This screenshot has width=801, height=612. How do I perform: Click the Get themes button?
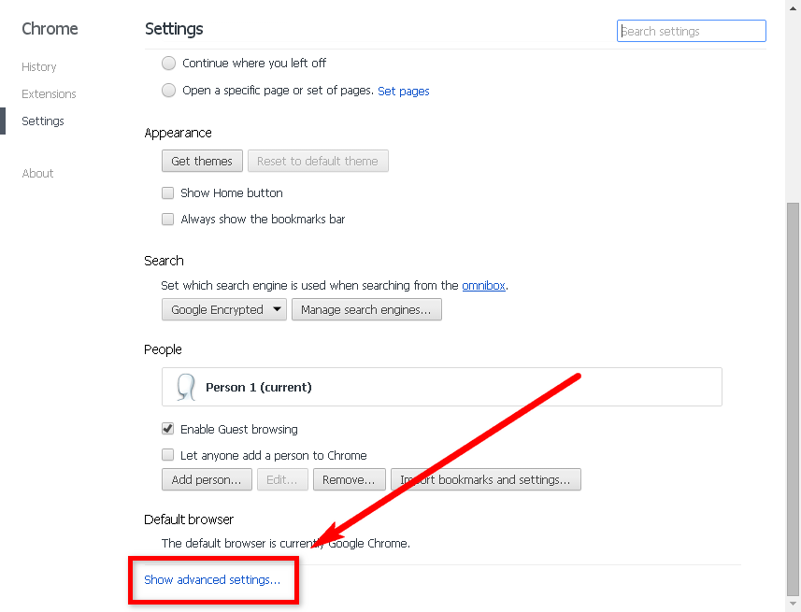tap(202, 162)
